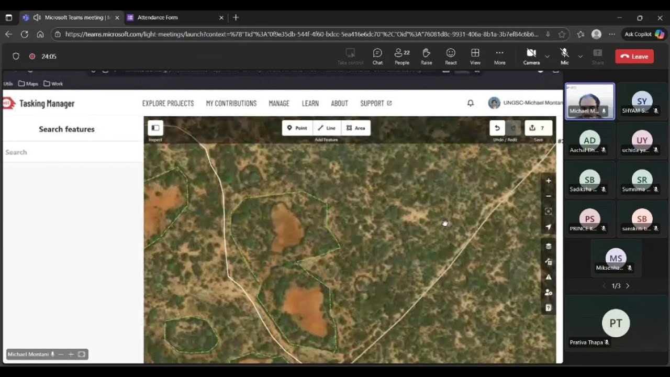Open the Issues warning panel
The width and height of the screenshot is (670, 377).
(x=549, y=277)
